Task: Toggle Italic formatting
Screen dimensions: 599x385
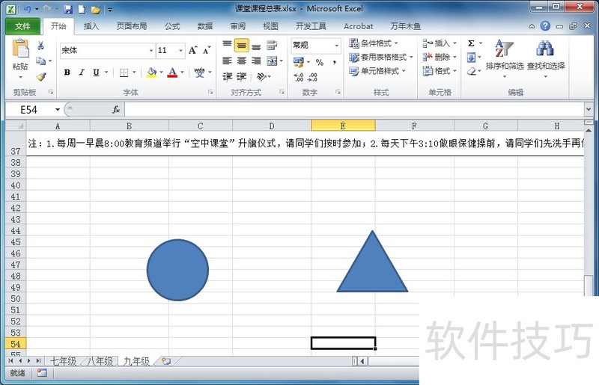Action: tap(82, 72)
